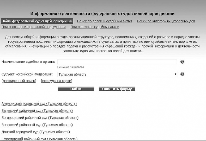This screenshot has width=206, height=141.
Task: Select Ефремовский районный суд link
Action: [x=39, y=139]
